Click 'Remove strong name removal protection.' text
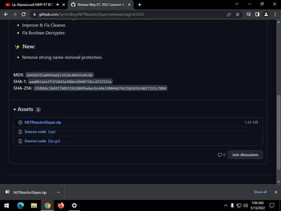This screenshot has width=281, height=211. tap(62, 57)
